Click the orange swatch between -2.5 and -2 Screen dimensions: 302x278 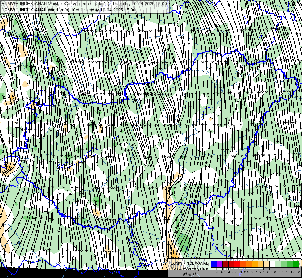(x=249, y=264)
